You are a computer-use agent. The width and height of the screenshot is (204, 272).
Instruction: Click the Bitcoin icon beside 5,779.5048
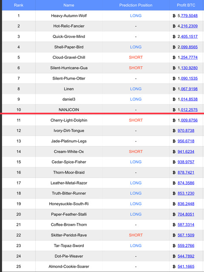pyautogui.click(x=174, y=16)
